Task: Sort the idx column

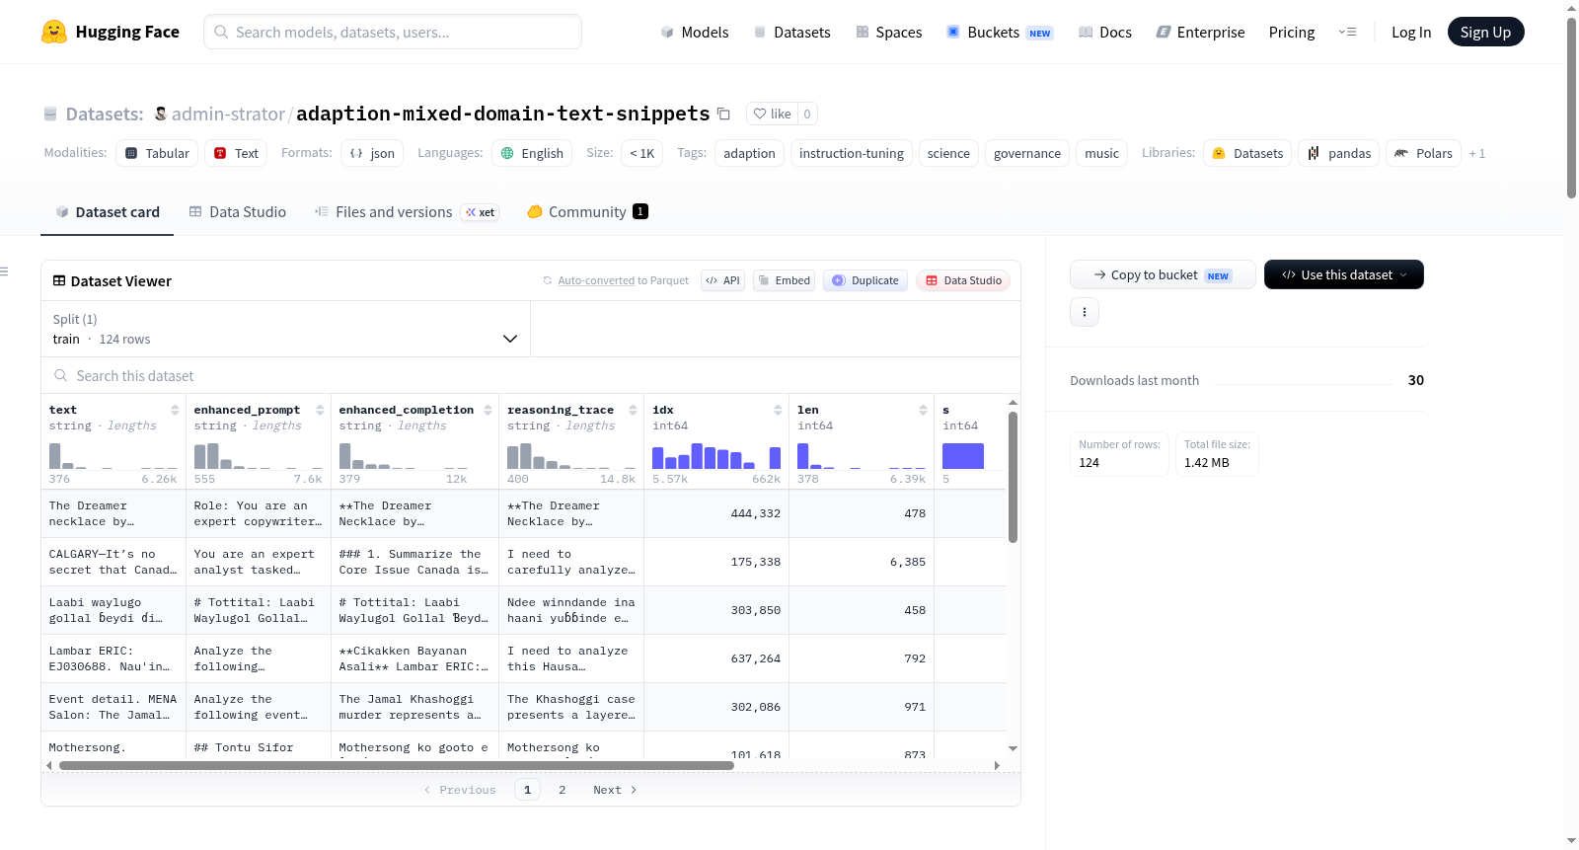Action: 778,410
